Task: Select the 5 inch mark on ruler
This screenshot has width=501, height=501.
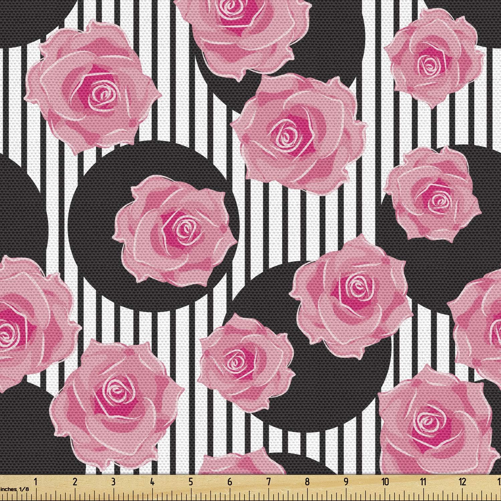Action: pyautogui.click(x=191, y=482)
